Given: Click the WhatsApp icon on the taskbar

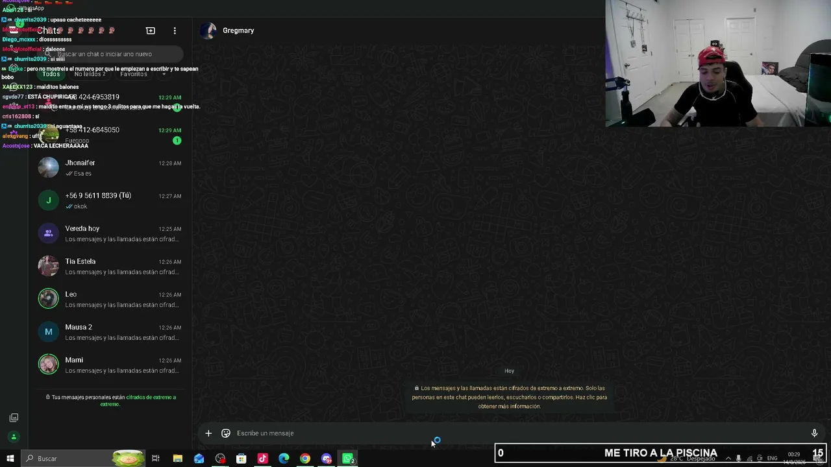Looking at the screenshot, I should 348,459.
